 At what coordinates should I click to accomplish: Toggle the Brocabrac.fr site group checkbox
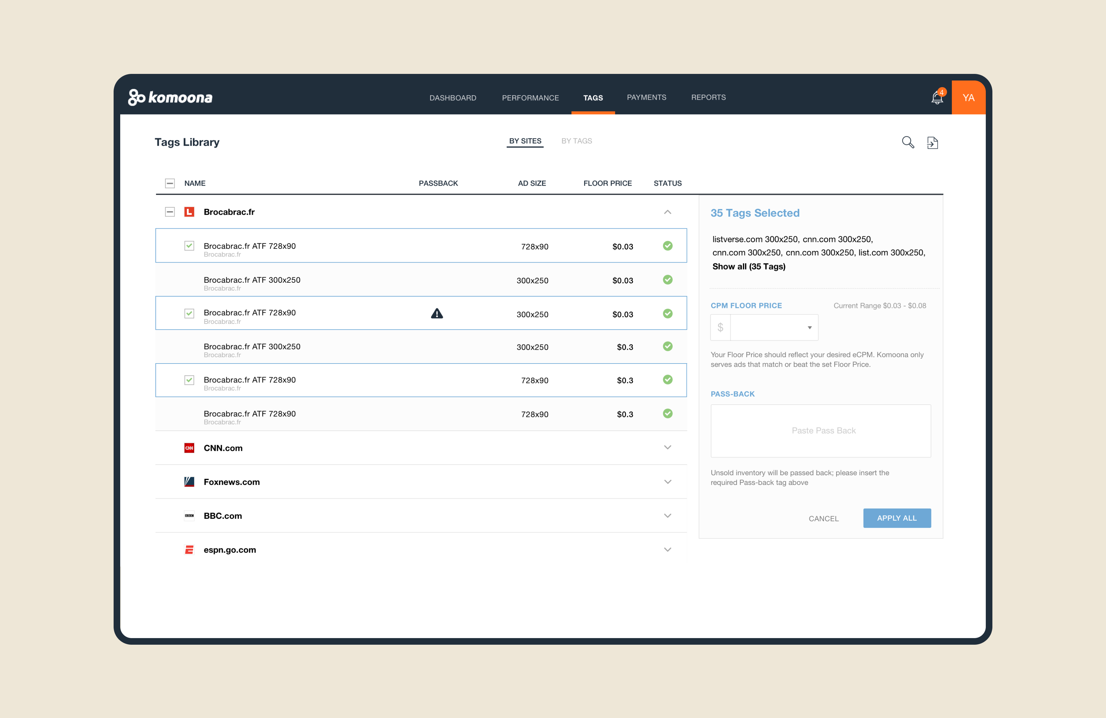[x=170, y=212]
